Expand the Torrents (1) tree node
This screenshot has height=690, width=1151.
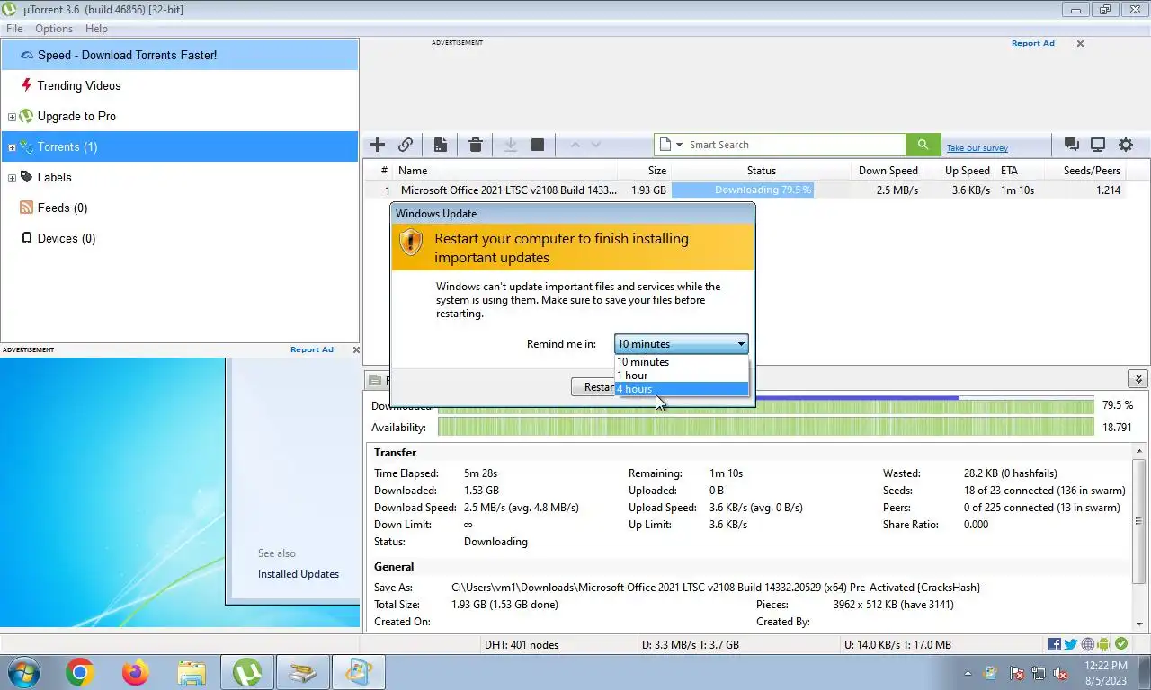click(12, 147)
